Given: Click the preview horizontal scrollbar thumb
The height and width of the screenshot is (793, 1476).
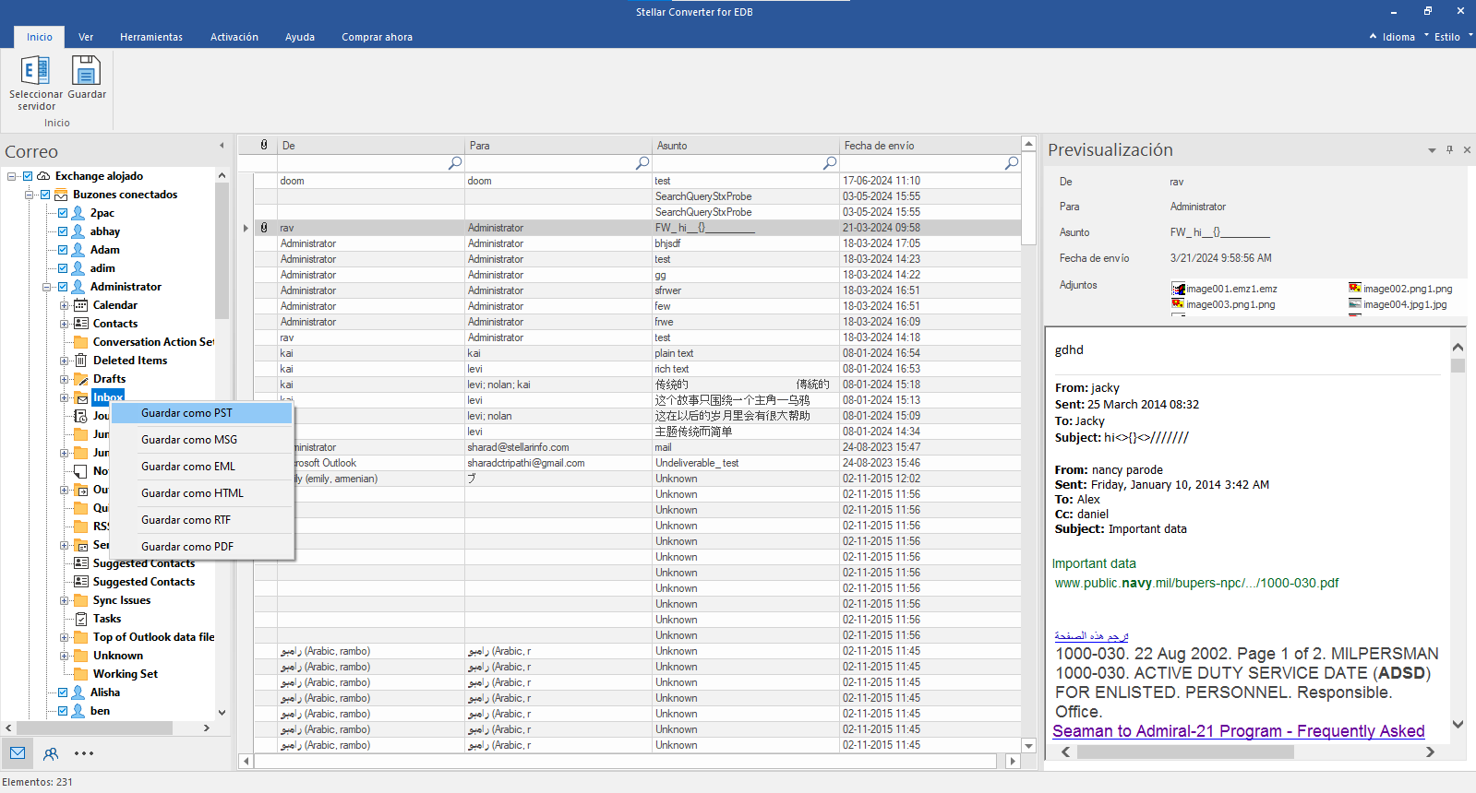Looking at the screenshot, I should coord(1185,752).
